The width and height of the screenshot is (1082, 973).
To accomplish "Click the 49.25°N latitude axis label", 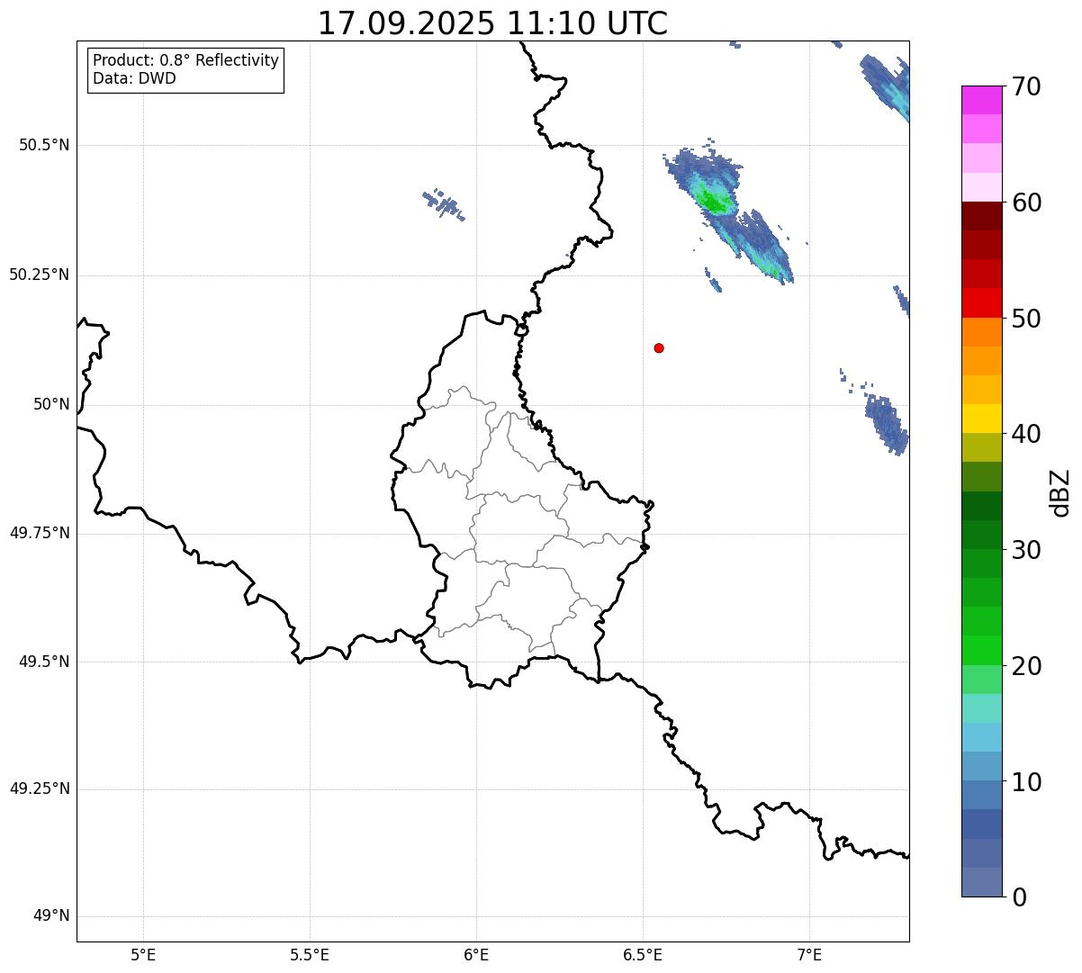I will click(x=40, y=789).
